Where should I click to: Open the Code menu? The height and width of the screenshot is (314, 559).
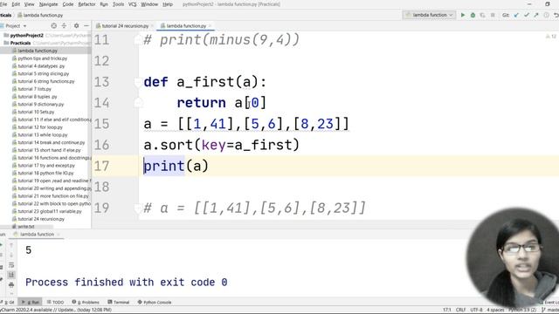point(68,4)
